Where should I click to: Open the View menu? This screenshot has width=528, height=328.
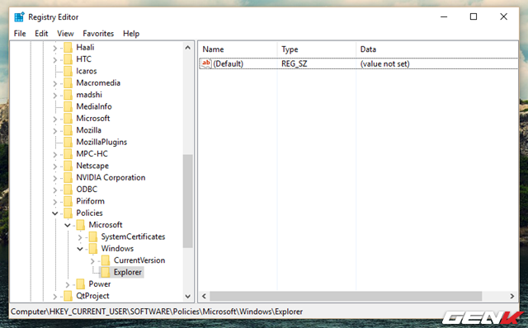65,34
